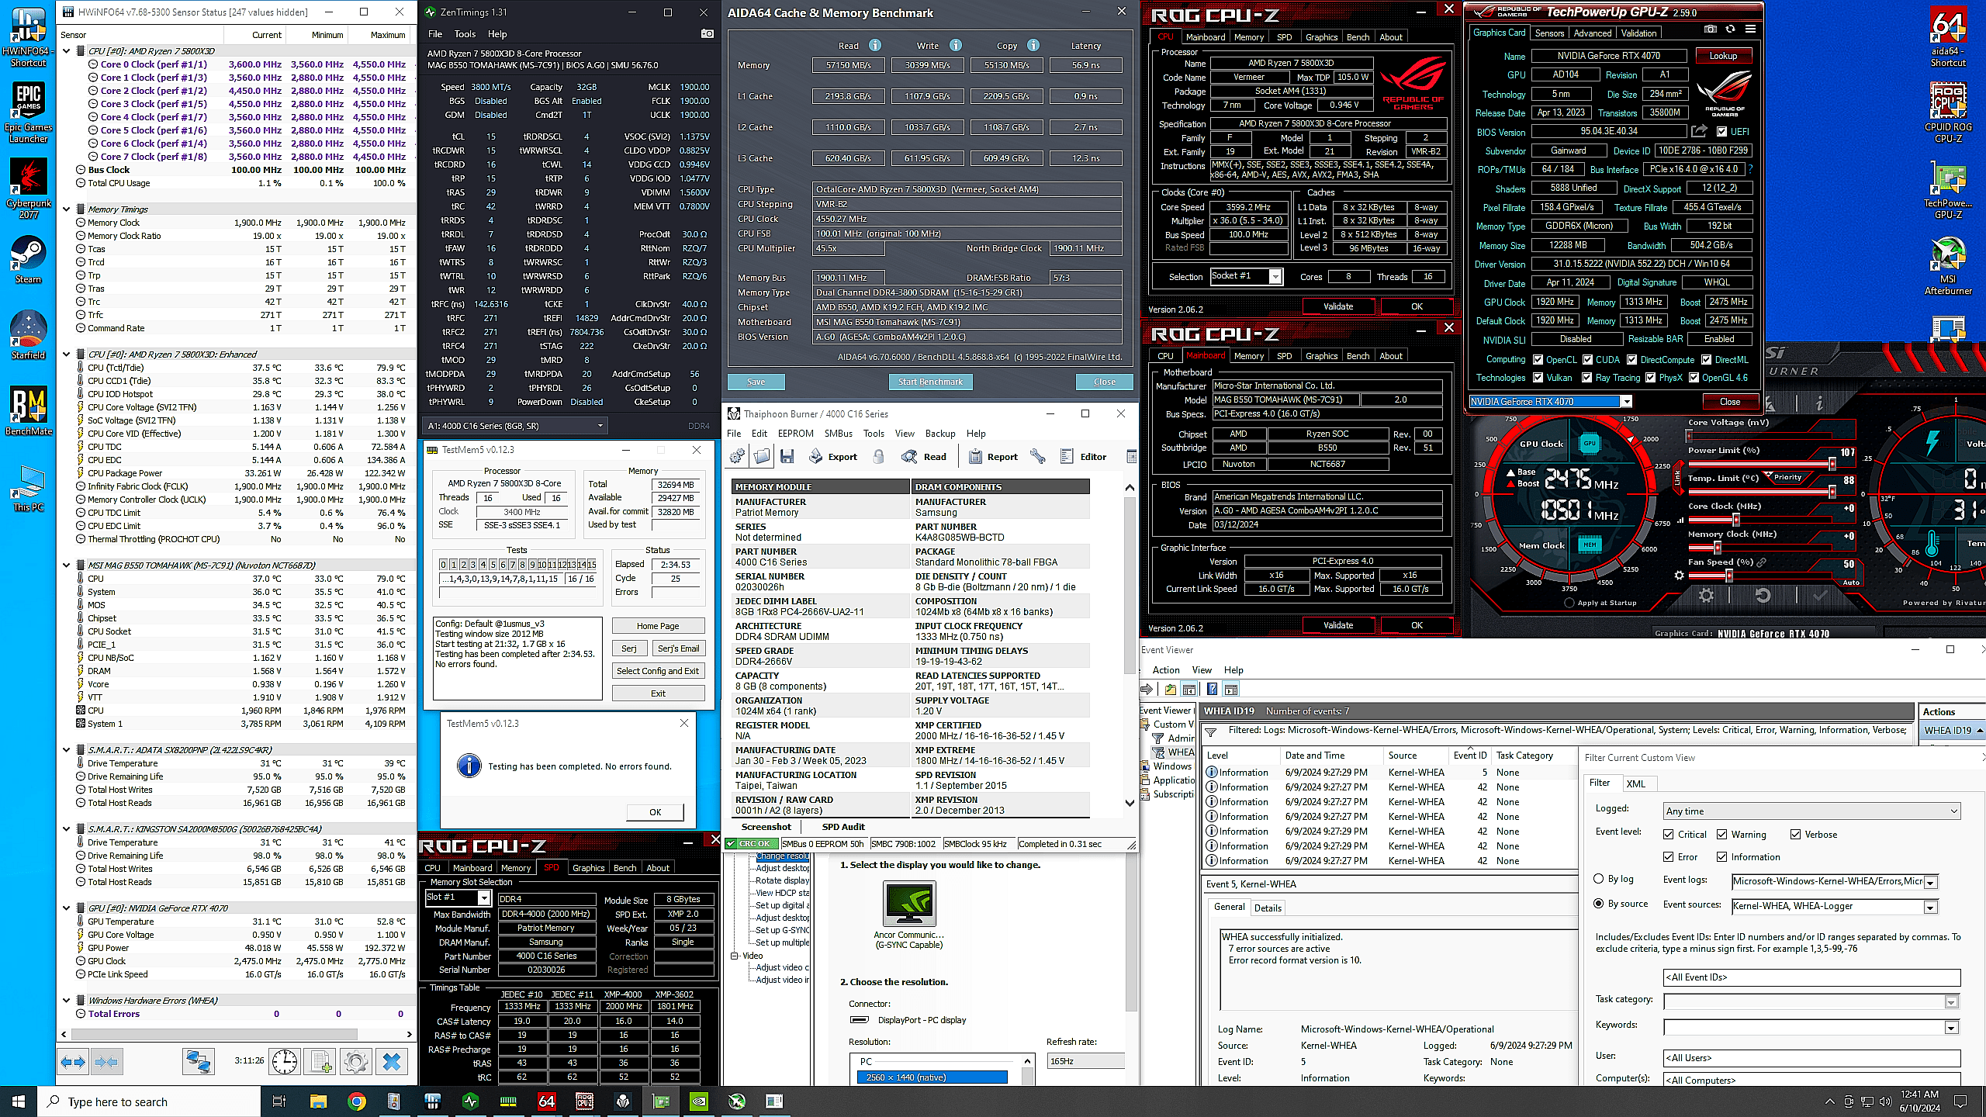Open GPU-Z graphics card selector dropdown
This screenshot has width=1986, height=1117.
pyautogui.click(x=1626, y=402)
